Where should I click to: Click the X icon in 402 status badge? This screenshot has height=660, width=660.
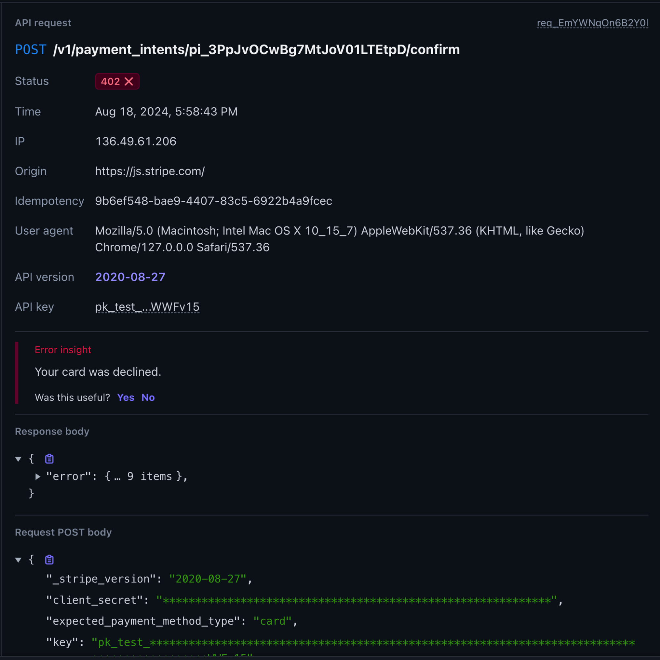point(129,81)
